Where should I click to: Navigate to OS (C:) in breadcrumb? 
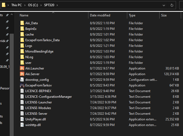[x=33, y=5]
